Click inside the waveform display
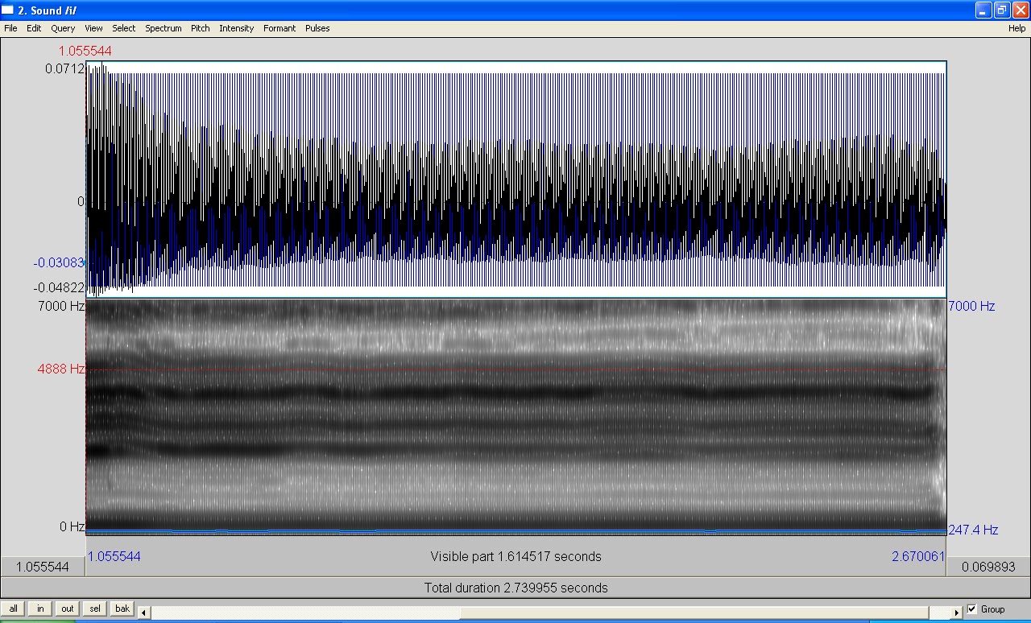The width and height of the screenshot is (1031, 623). tap(515, 179)
